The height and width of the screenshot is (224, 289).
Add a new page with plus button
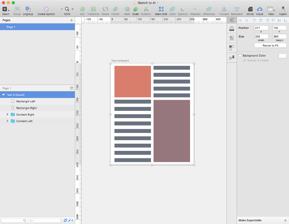[x=72, y=20]
